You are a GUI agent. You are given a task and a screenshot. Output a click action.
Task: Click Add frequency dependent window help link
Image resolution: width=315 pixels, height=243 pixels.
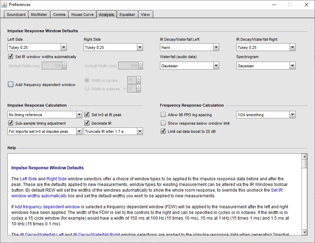47,207
